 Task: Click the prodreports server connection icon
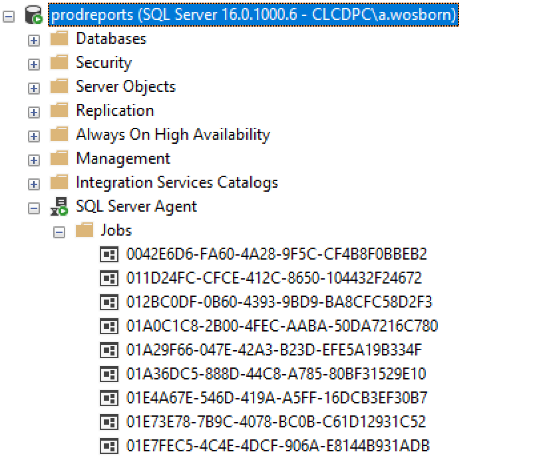point(34,15)
